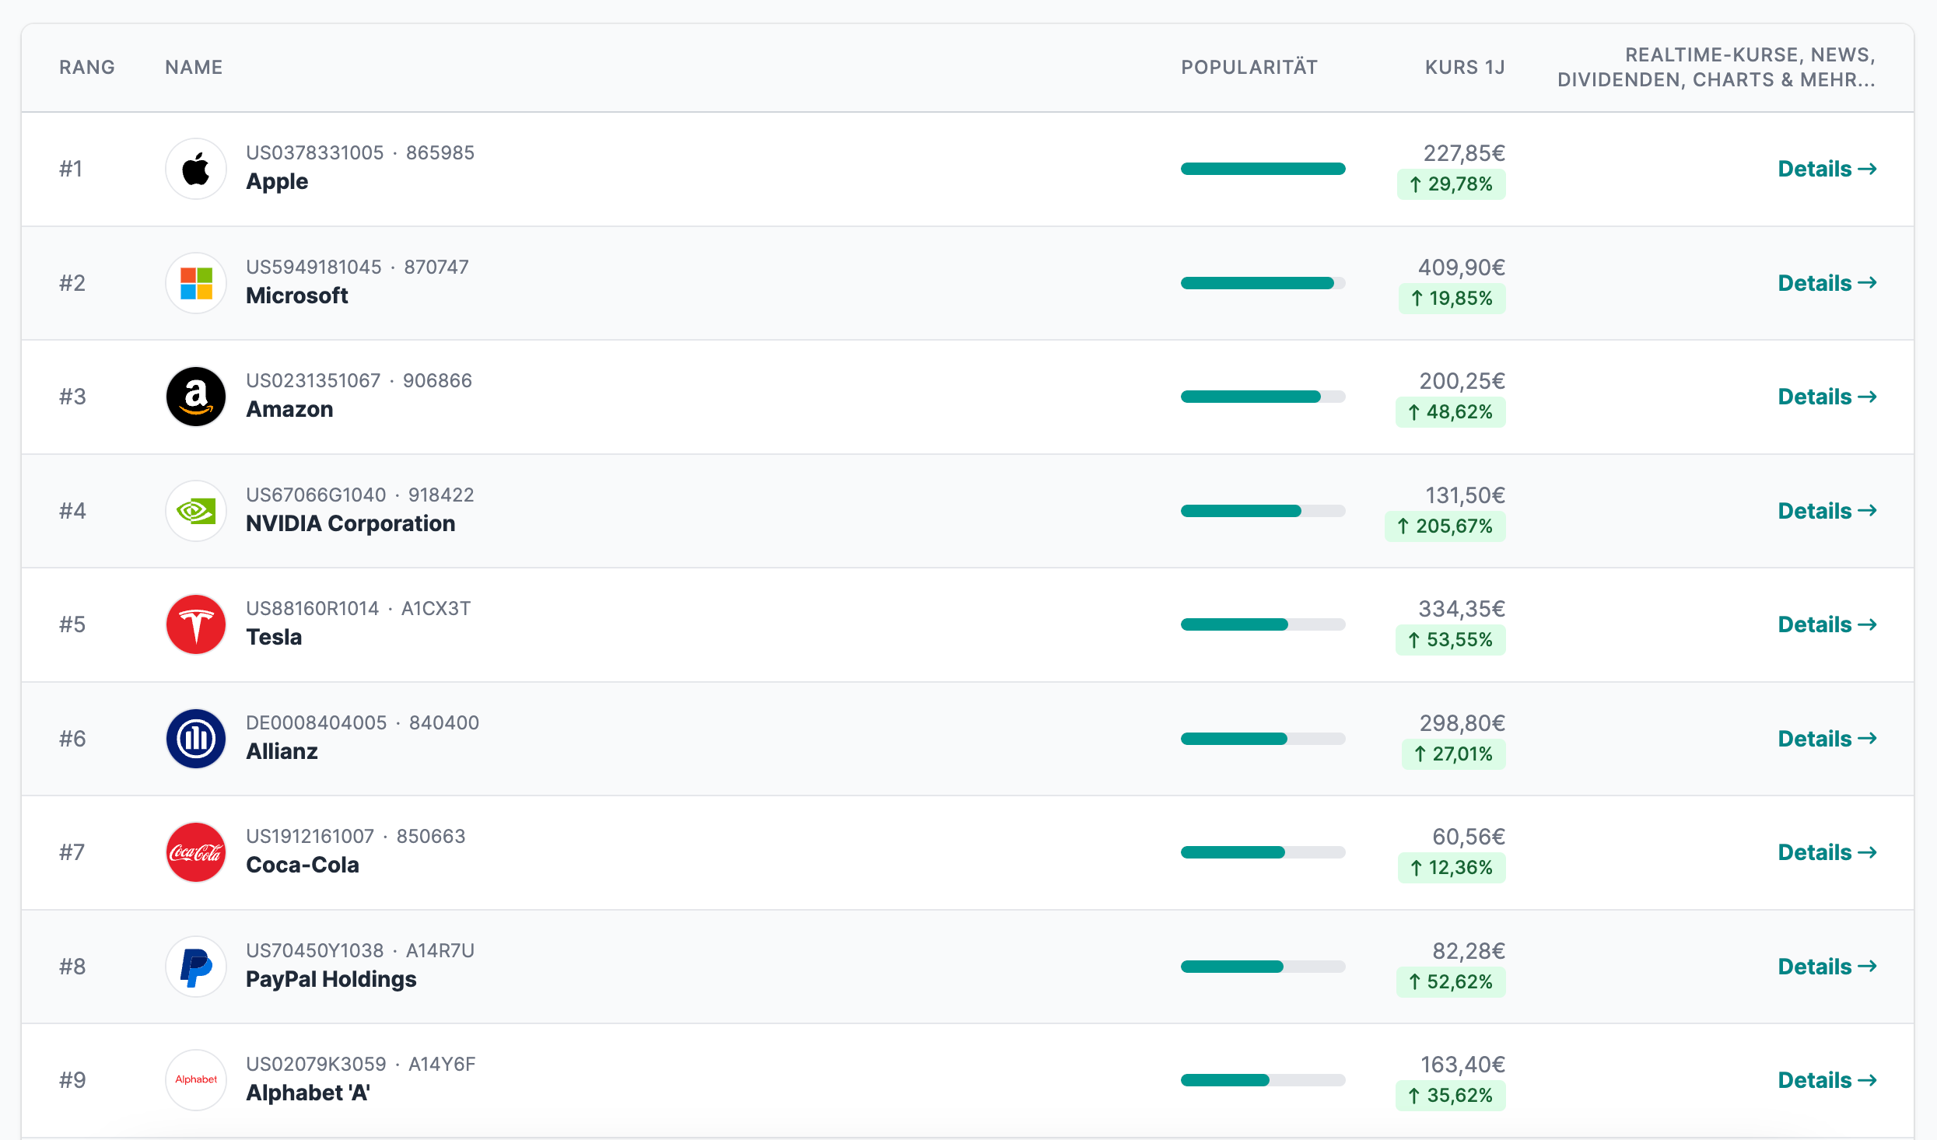Viewport: 1937px width, 1140px height.
Task: Select the Apple stock name
Action: [277, 182]
